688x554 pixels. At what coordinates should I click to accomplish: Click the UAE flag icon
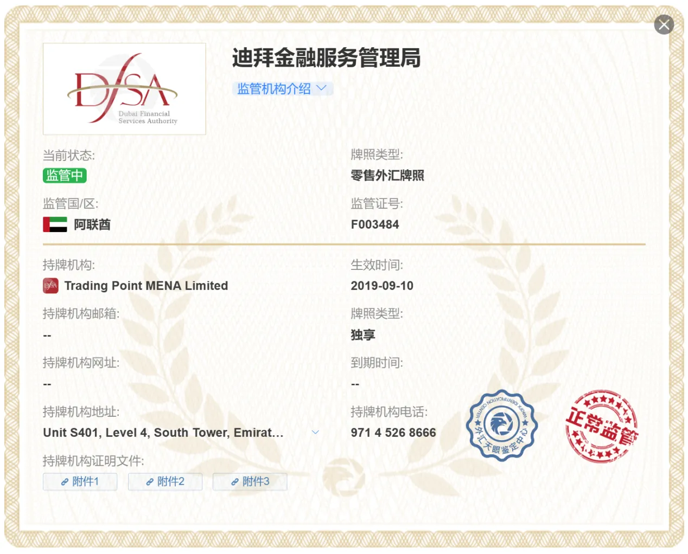pyautogui.click(x=55, y=224)
